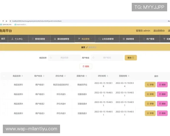Check the row 评价内容4 checkbox
The width and height of the screenshot is (170, 136).
pyautogui.click(x=4, y=104)
